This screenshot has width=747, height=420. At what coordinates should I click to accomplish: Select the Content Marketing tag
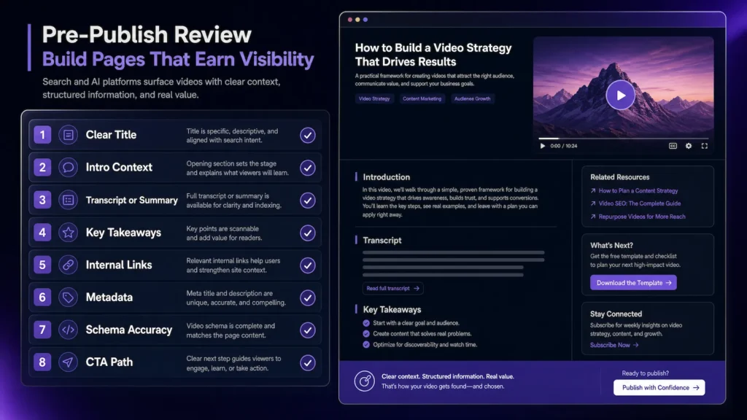pyautogui.click(x=422, y=98)
